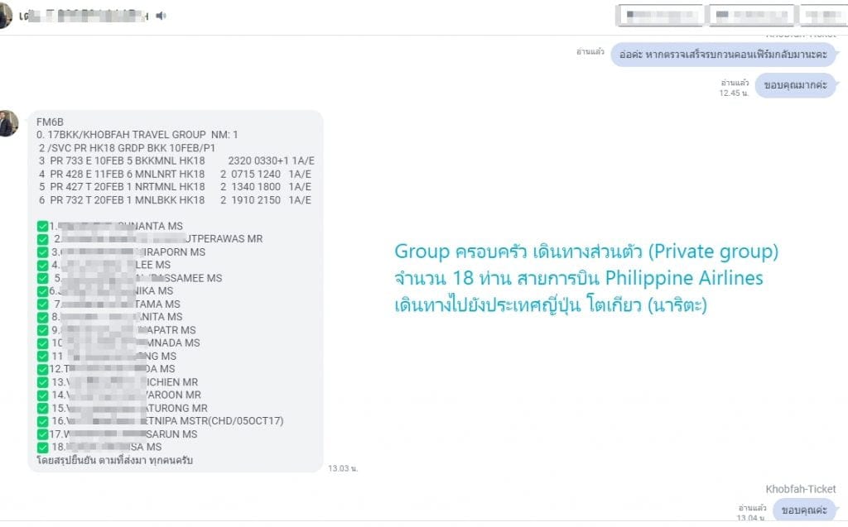Click summary line 'โดยสรุปยืนยัน ตามที่ส่งมา ทุกคนครับ'

pyautogui.click(x=114, y=461)
